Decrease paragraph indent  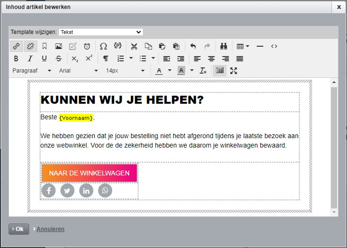tap(166, 58)
